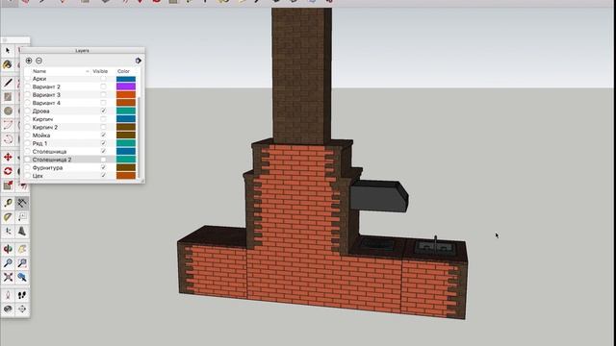Choose the Zoom magnifier tool

click(8, 263)
